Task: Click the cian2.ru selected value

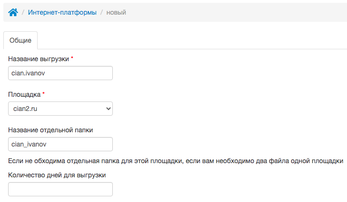Action: click(x=25, y=109)
